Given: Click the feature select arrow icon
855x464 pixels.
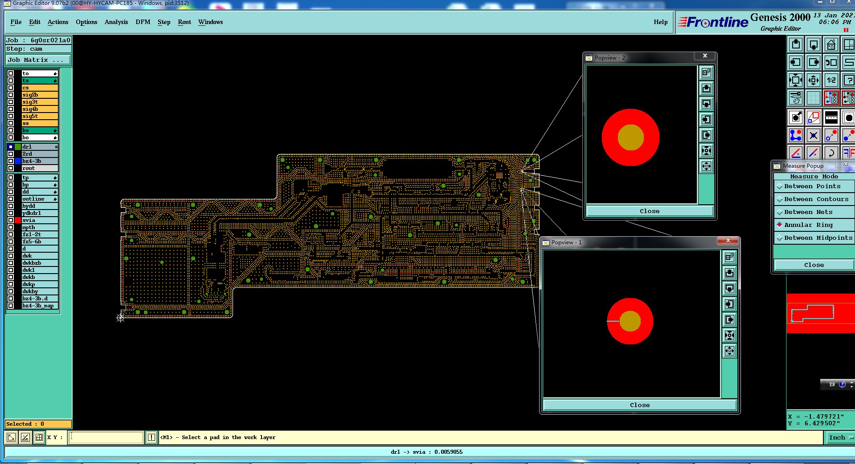Looking at the screenshot, I should click(x=796, y=117).
